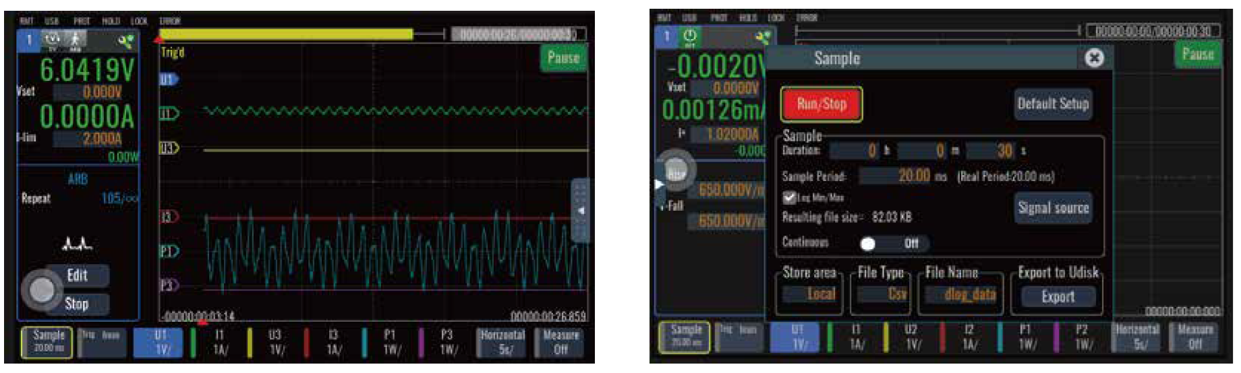Click the Default Setup button
Screen dimensions: 1241x373
1053,104
